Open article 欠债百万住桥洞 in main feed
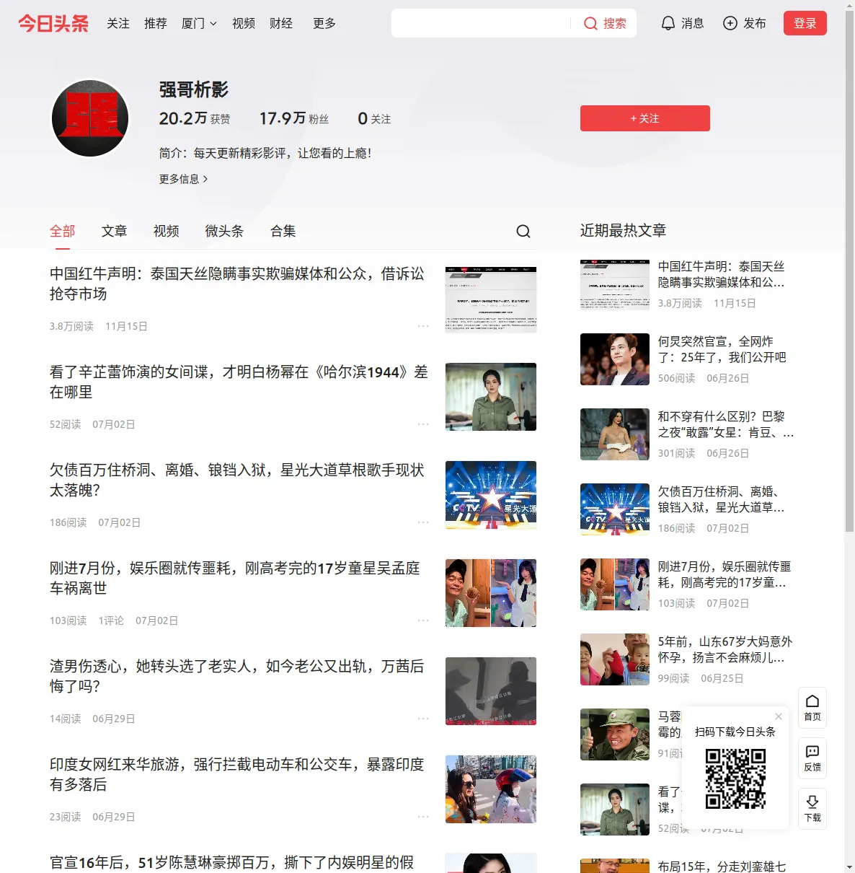Screen dimensions: 855x873 pos(237,480)
